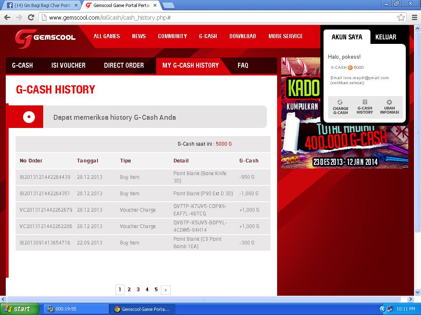The image size is (421, 315).
Task: Open the NEWS menu
Action: tap(139, 36)
